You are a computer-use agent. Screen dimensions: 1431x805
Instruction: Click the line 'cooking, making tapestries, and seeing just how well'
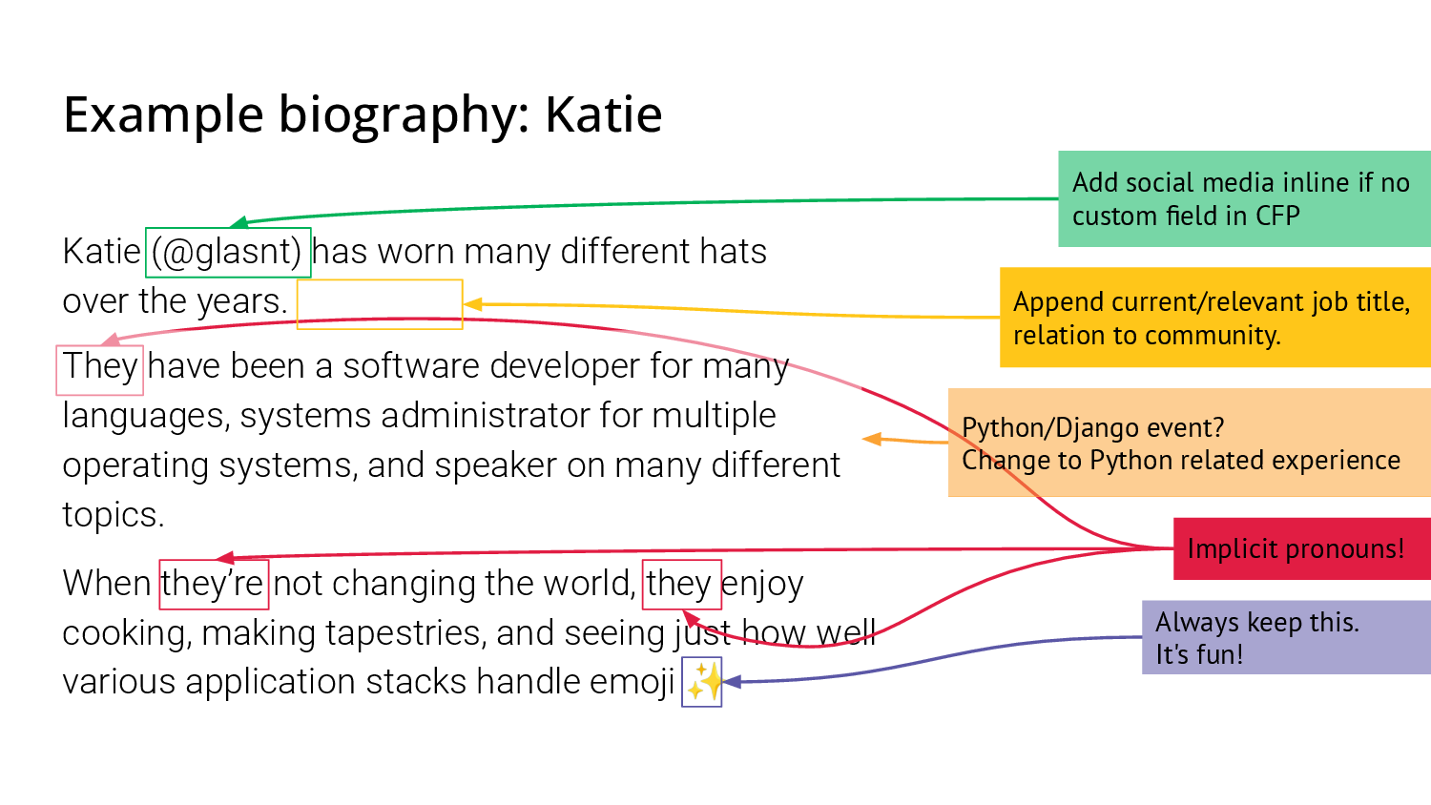click(x=469, y=633)
